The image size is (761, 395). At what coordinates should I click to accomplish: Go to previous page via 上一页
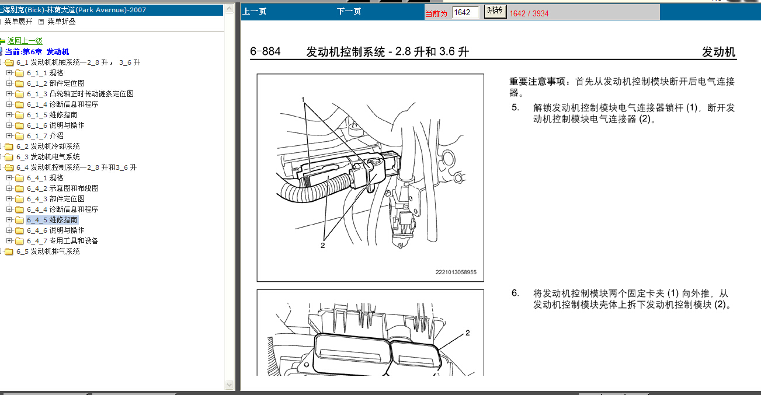point(255,12)
